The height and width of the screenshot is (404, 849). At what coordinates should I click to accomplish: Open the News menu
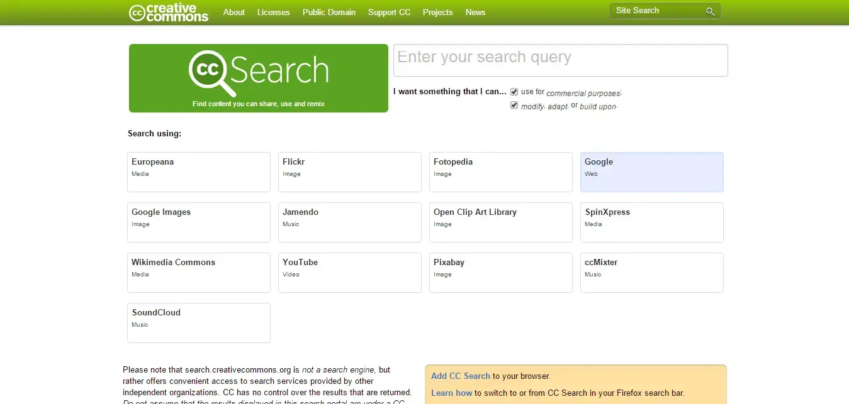(x=475, y=12)
